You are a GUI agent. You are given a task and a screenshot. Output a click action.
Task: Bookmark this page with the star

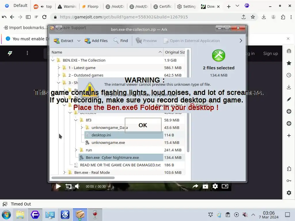pos(253,17)
